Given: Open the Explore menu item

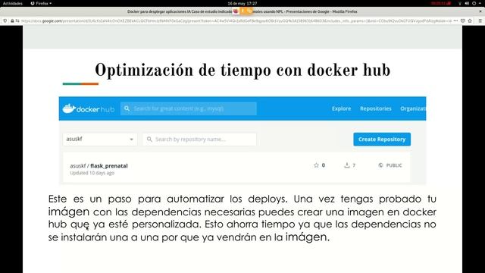Looking at the screenshot, I should click(341, 108).
